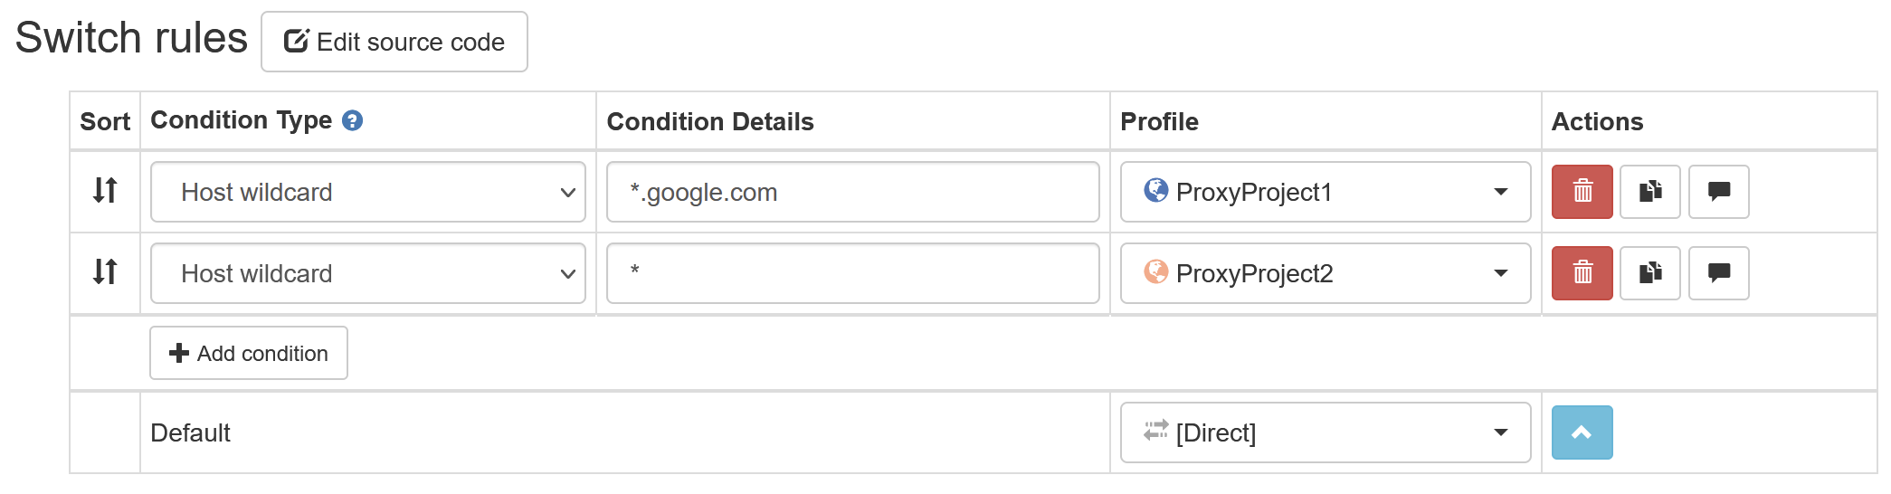Image resolution: width=1891 pixels, height=494 pixels.
Task: Click the Condition Type help icon
Action: (x=353, y=120)
